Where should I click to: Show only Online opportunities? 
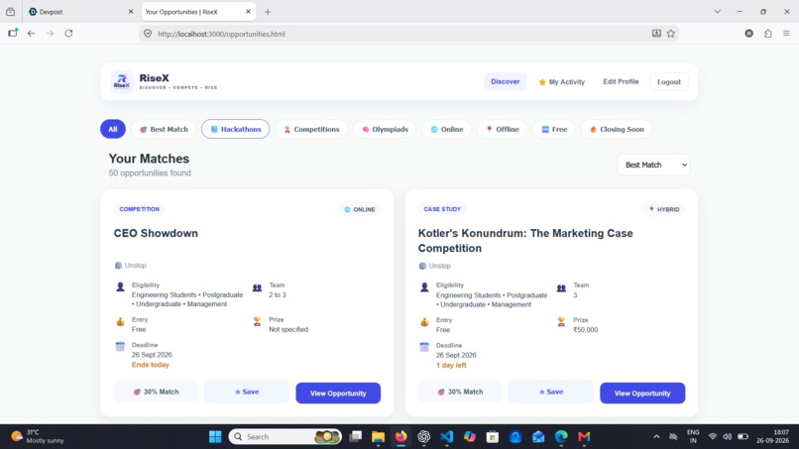pyautogui.click(x=447, y=129)
